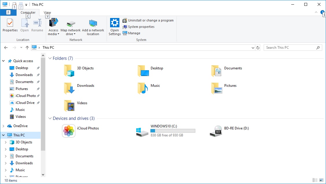Select the BD-RE Drive (D:) icon
The width and height of the screenshot is (326, 184).
pyautogui.click(x=216, y=131)
